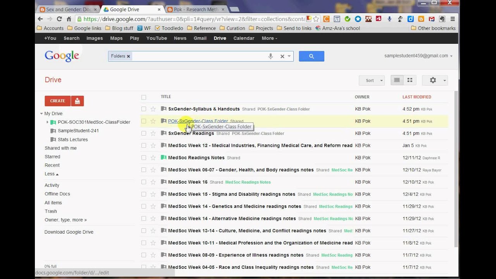This screenshot has height=279, width=496.
Task: Click the red upload button next to CREATE
Action: [x=77, y=101]
